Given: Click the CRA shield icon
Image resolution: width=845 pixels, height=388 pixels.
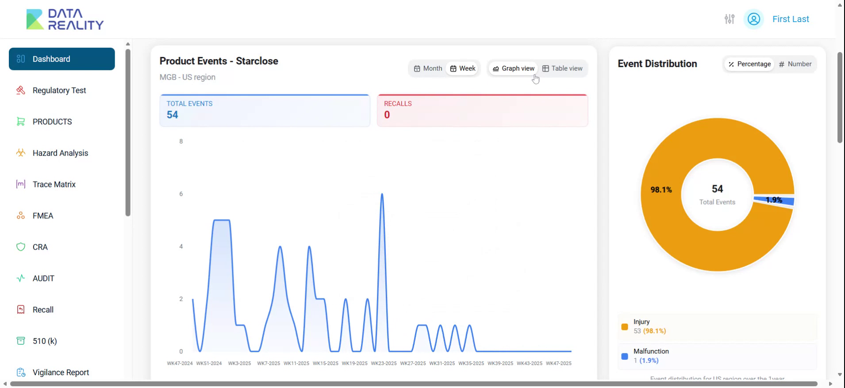Looking at the screenshot, I should click(x=21, y=247).
